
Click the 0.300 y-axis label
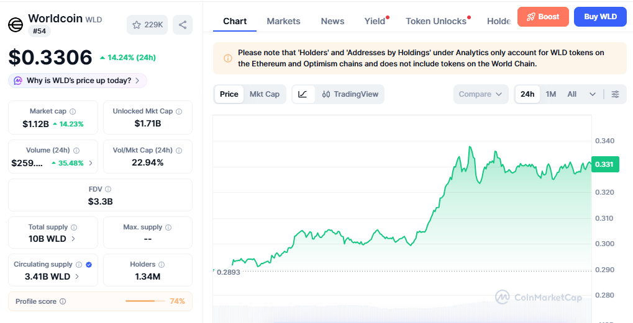604,244
